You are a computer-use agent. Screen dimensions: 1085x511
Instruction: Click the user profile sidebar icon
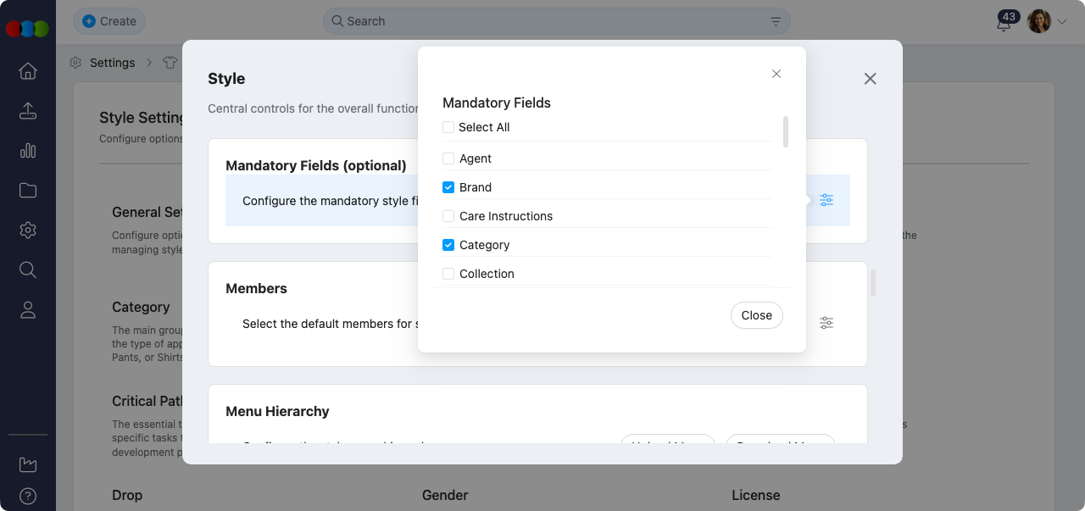28,310
